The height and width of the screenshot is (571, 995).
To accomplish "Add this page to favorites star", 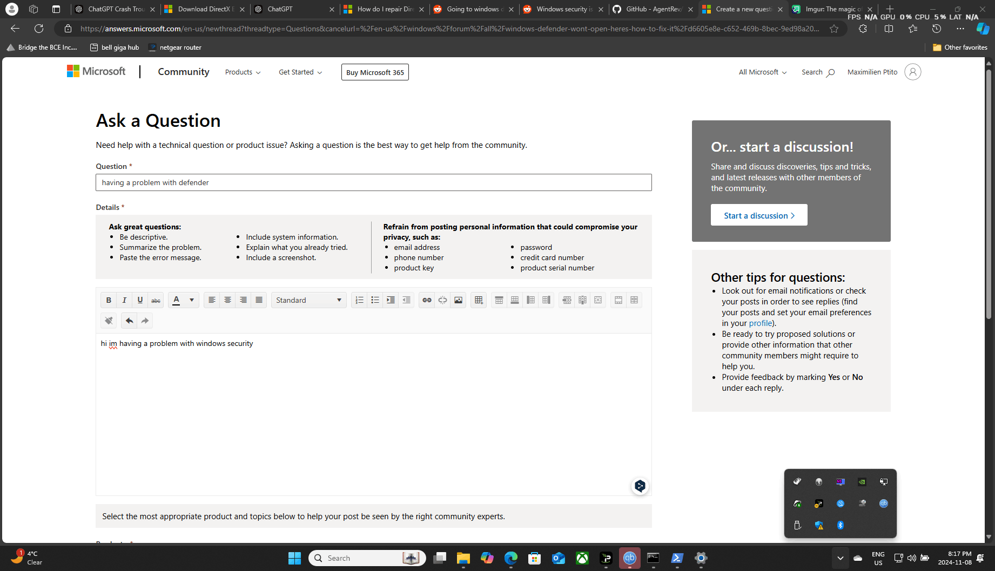I will (834, 29).
